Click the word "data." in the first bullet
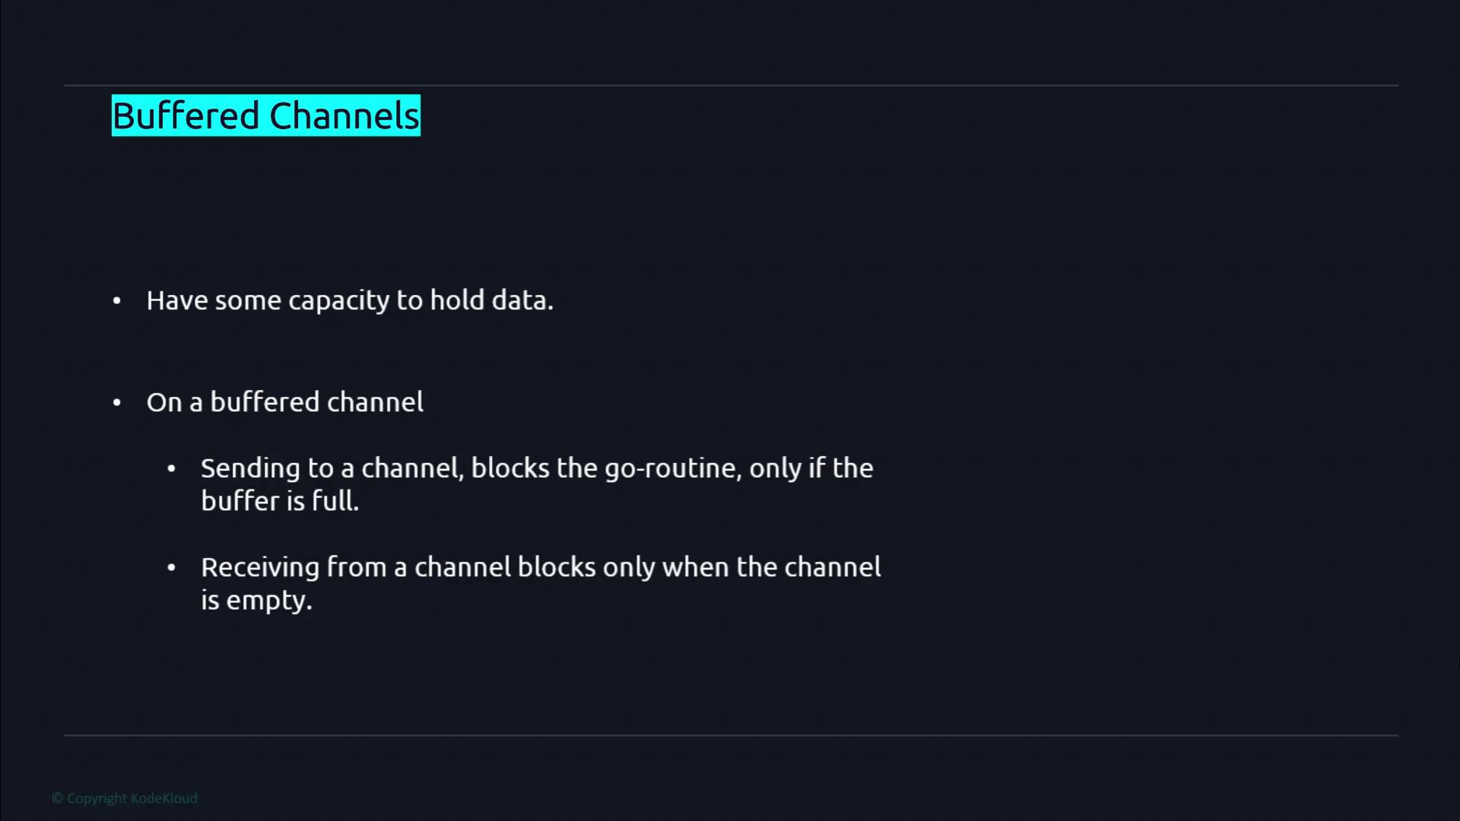The width and height of the screenshot is (1460, 821). 522,300
